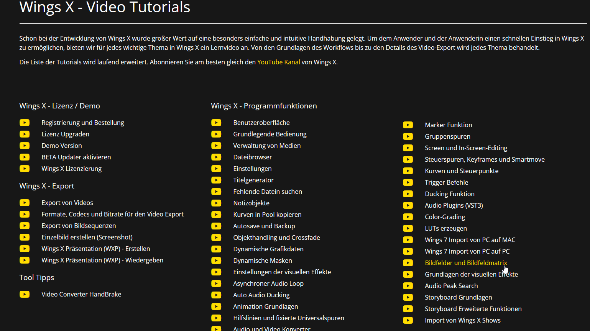Screen dimensions: 590x331
Task: Open the Fehlende Datein suchen tutorial
Action: (x=268, y=192)
